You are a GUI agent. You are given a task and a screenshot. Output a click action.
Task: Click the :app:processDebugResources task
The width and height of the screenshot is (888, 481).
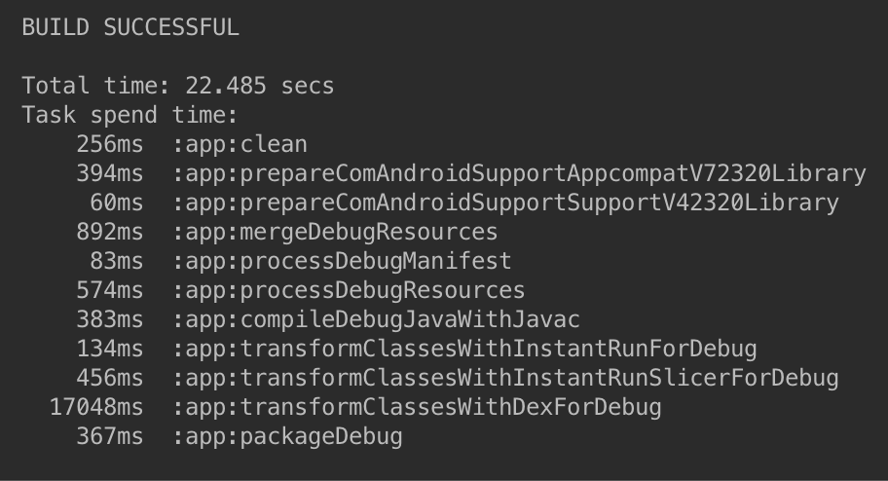(349, 290)
